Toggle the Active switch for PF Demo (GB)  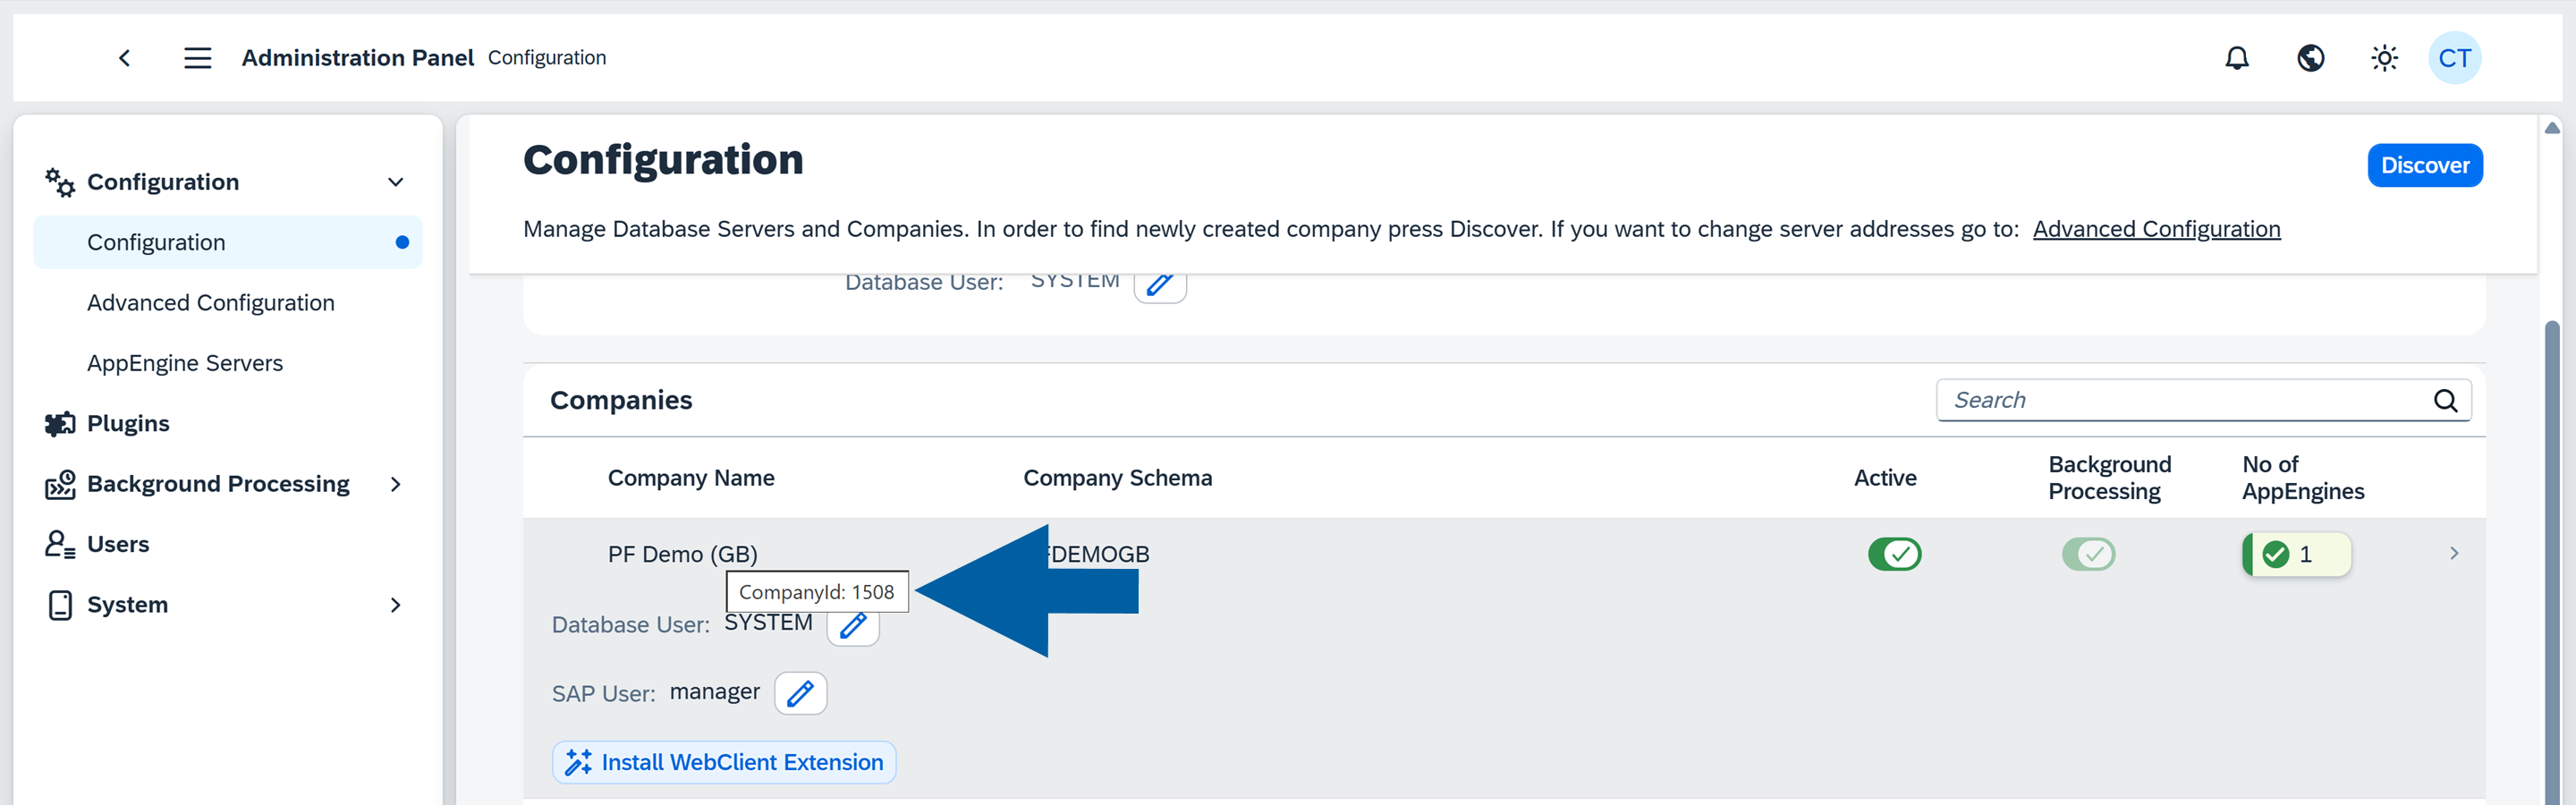[x=1894, y=554]
